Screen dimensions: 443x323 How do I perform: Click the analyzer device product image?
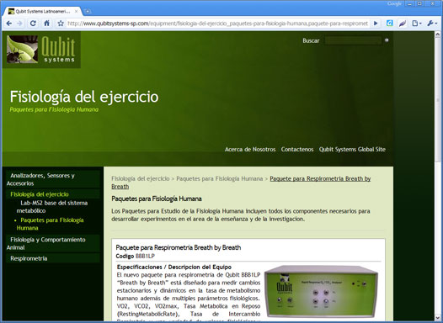click(x=322, y=292)
